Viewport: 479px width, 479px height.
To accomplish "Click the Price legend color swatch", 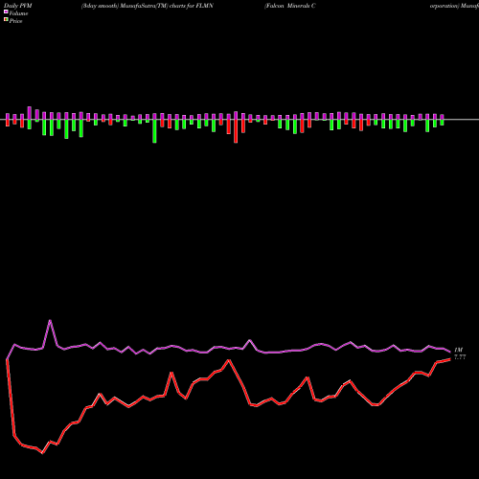I will 6,20.
